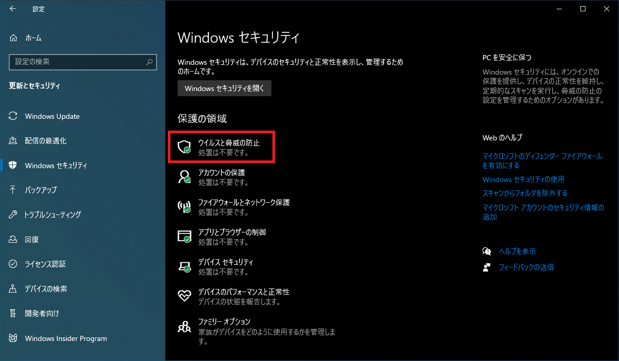Click the back arrow in Settings title bar
Screen dimensions: 619x361
pyautogui.click(x=13, y=9)
